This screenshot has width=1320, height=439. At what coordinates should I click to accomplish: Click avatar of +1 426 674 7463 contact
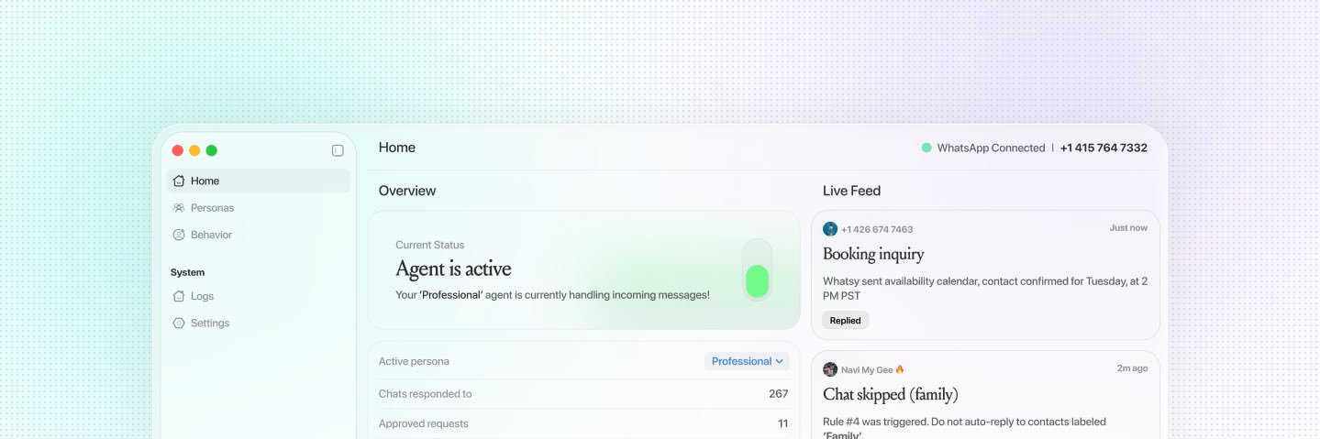pyautogui.click(x=830, y=229)
